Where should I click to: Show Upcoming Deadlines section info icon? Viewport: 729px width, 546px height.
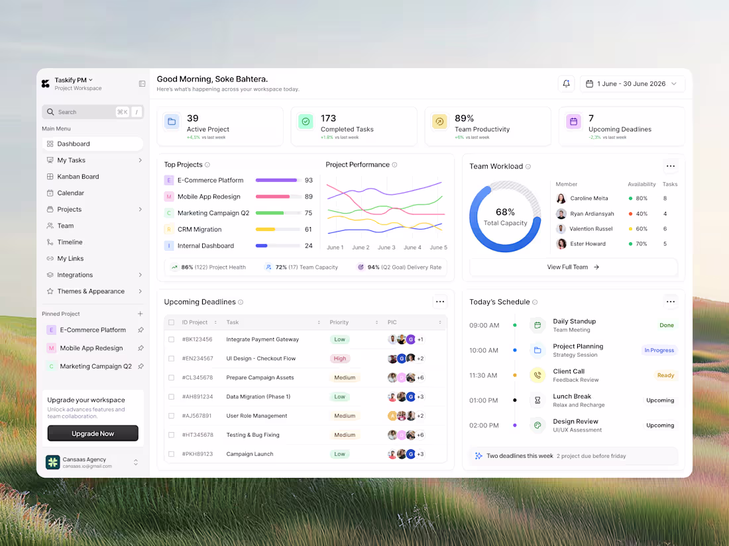coord(241,302)
